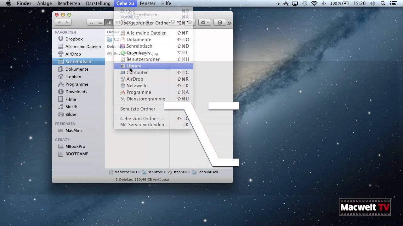Choose Mit Server verbinden … menu entry

153,125
